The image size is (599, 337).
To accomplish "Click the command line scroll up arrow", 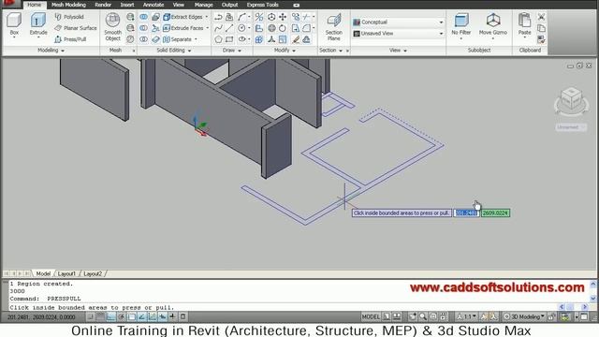I will 592,285.
